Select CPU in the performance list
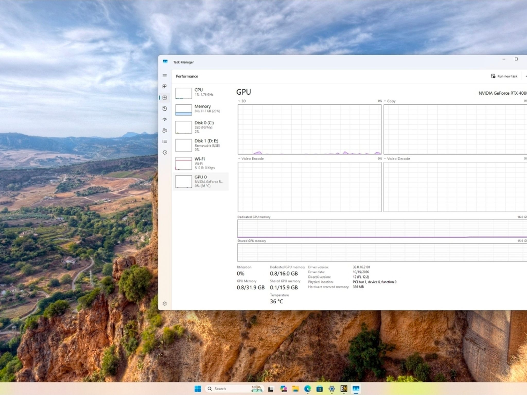 [x=201, y=93]
